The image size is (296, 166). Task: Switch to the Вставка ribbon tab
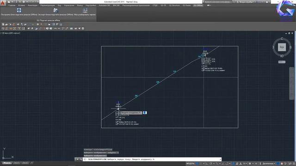coord(22,6)
